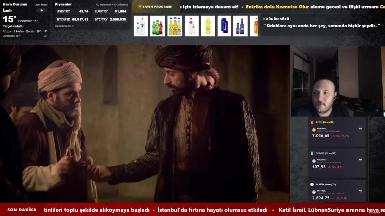Click the Open-Meteo source label

click(41, 5)
